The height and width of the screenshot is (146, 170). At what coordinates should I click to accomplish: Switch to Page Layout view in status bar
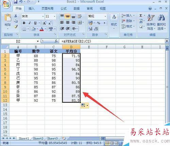(112, 143)
